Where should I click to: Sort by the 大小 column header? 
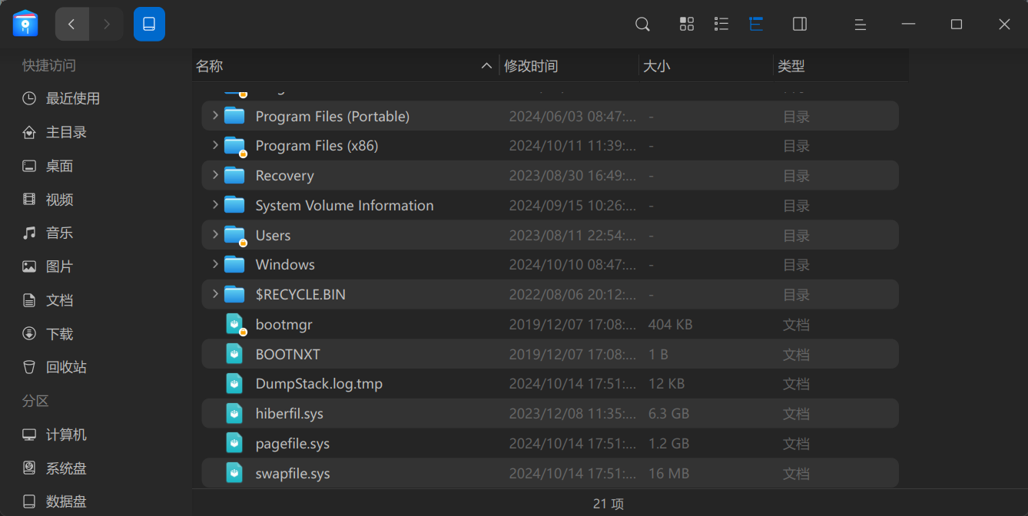click(x=705, y=66)
